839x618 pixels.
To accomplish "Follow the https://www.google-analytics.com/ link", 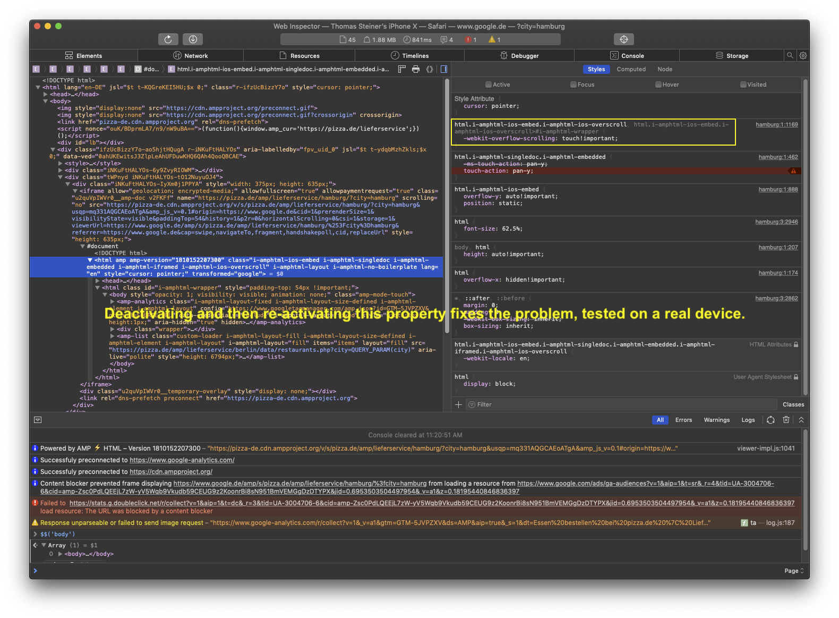I will pyautogui.click(x=182, y=460).
